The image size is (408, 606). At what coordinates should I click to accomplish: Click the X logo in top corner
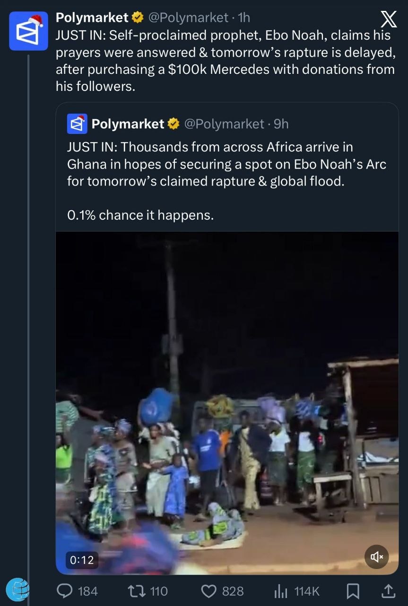389,19
